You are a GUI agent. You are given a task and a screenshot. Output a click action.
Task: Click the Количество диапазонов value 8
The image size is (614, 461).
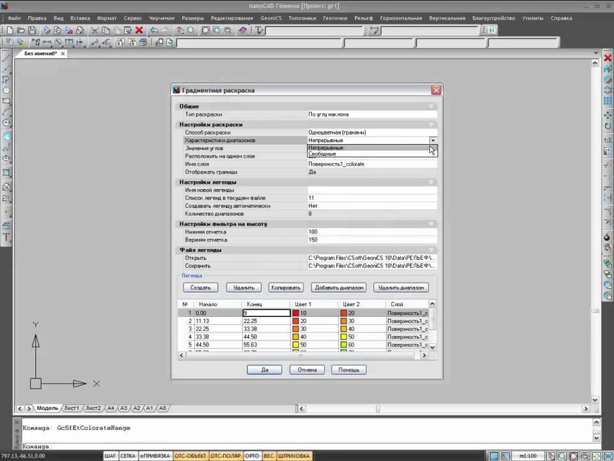point(372,214)
